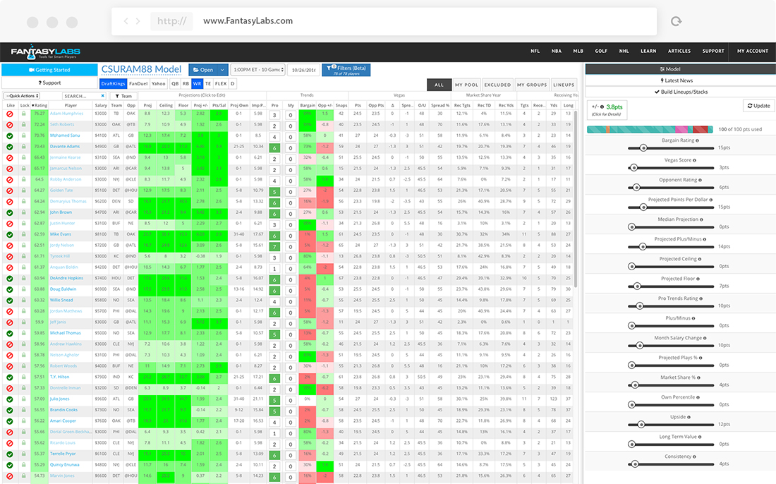Toggle like checkmark for Mohamed Sanu

pyautogui.click(x=9, y=135)
